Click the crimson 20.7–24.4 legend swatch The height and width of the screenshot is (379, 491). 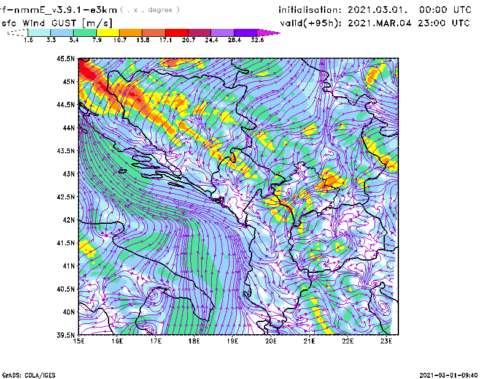point(199,33)
